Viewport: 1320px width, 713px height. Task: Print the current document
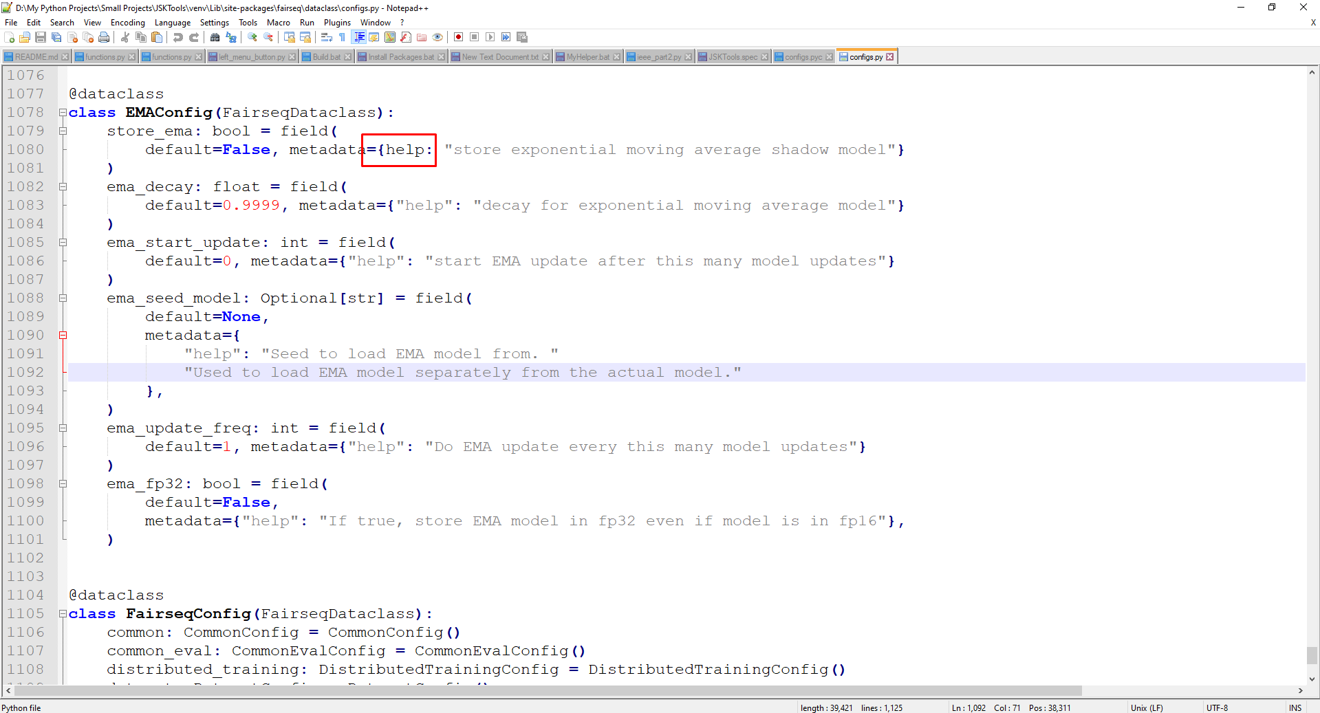(104, 37)
